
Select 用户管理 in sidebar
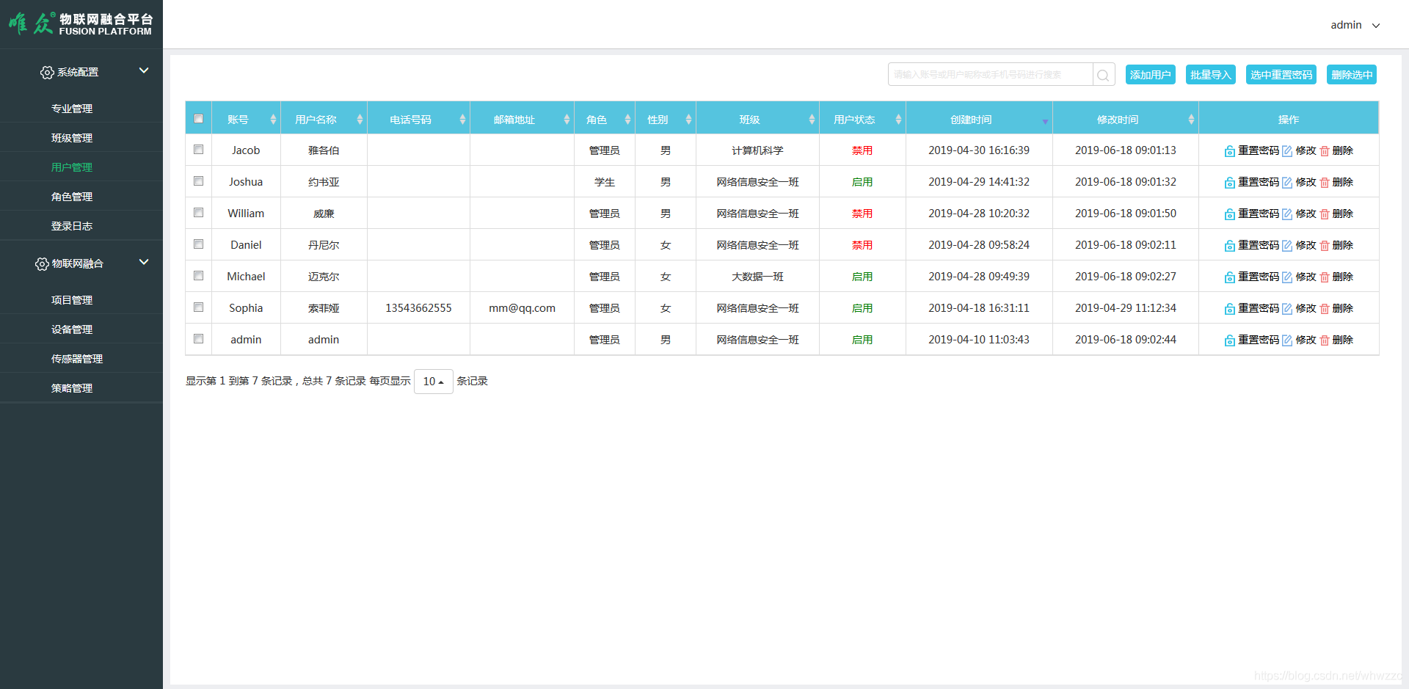point(72,167)
